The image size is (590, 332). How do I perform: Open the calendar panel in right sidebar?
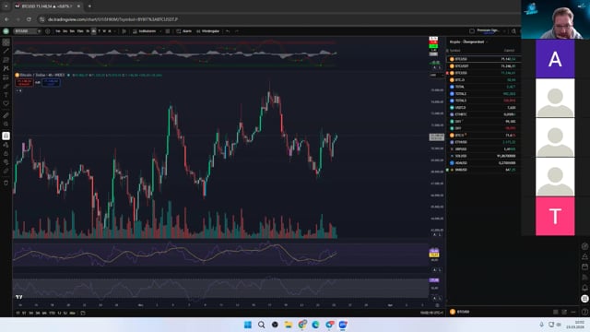coord(584,267)
